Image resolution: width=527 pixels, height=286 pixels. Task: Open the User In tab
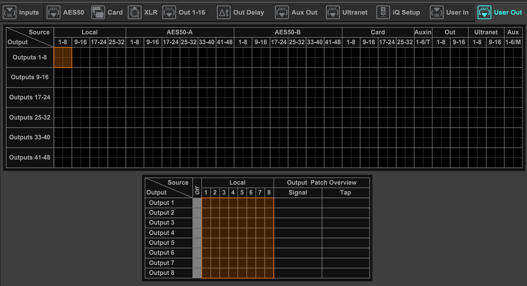click(x=449, y=12)
